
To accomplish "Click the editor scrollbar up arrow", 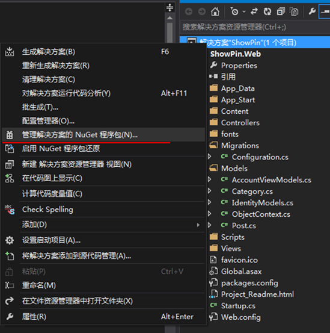I will coord(170,18).
